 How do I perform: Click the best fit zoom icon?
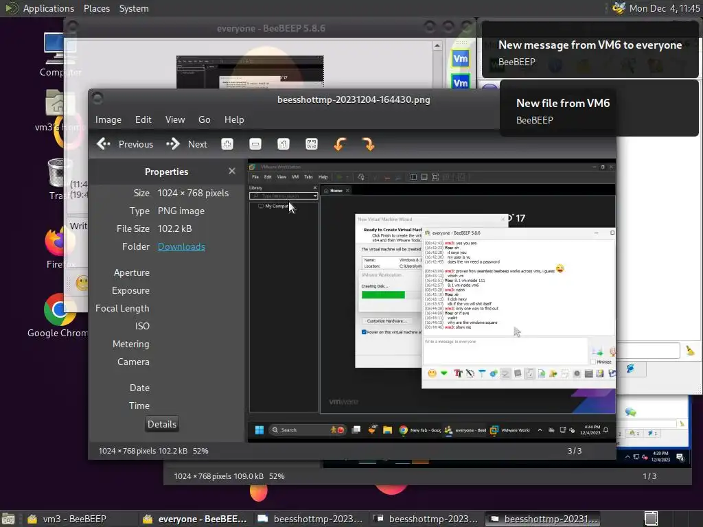pyautogui.click(x=311, y=144)
